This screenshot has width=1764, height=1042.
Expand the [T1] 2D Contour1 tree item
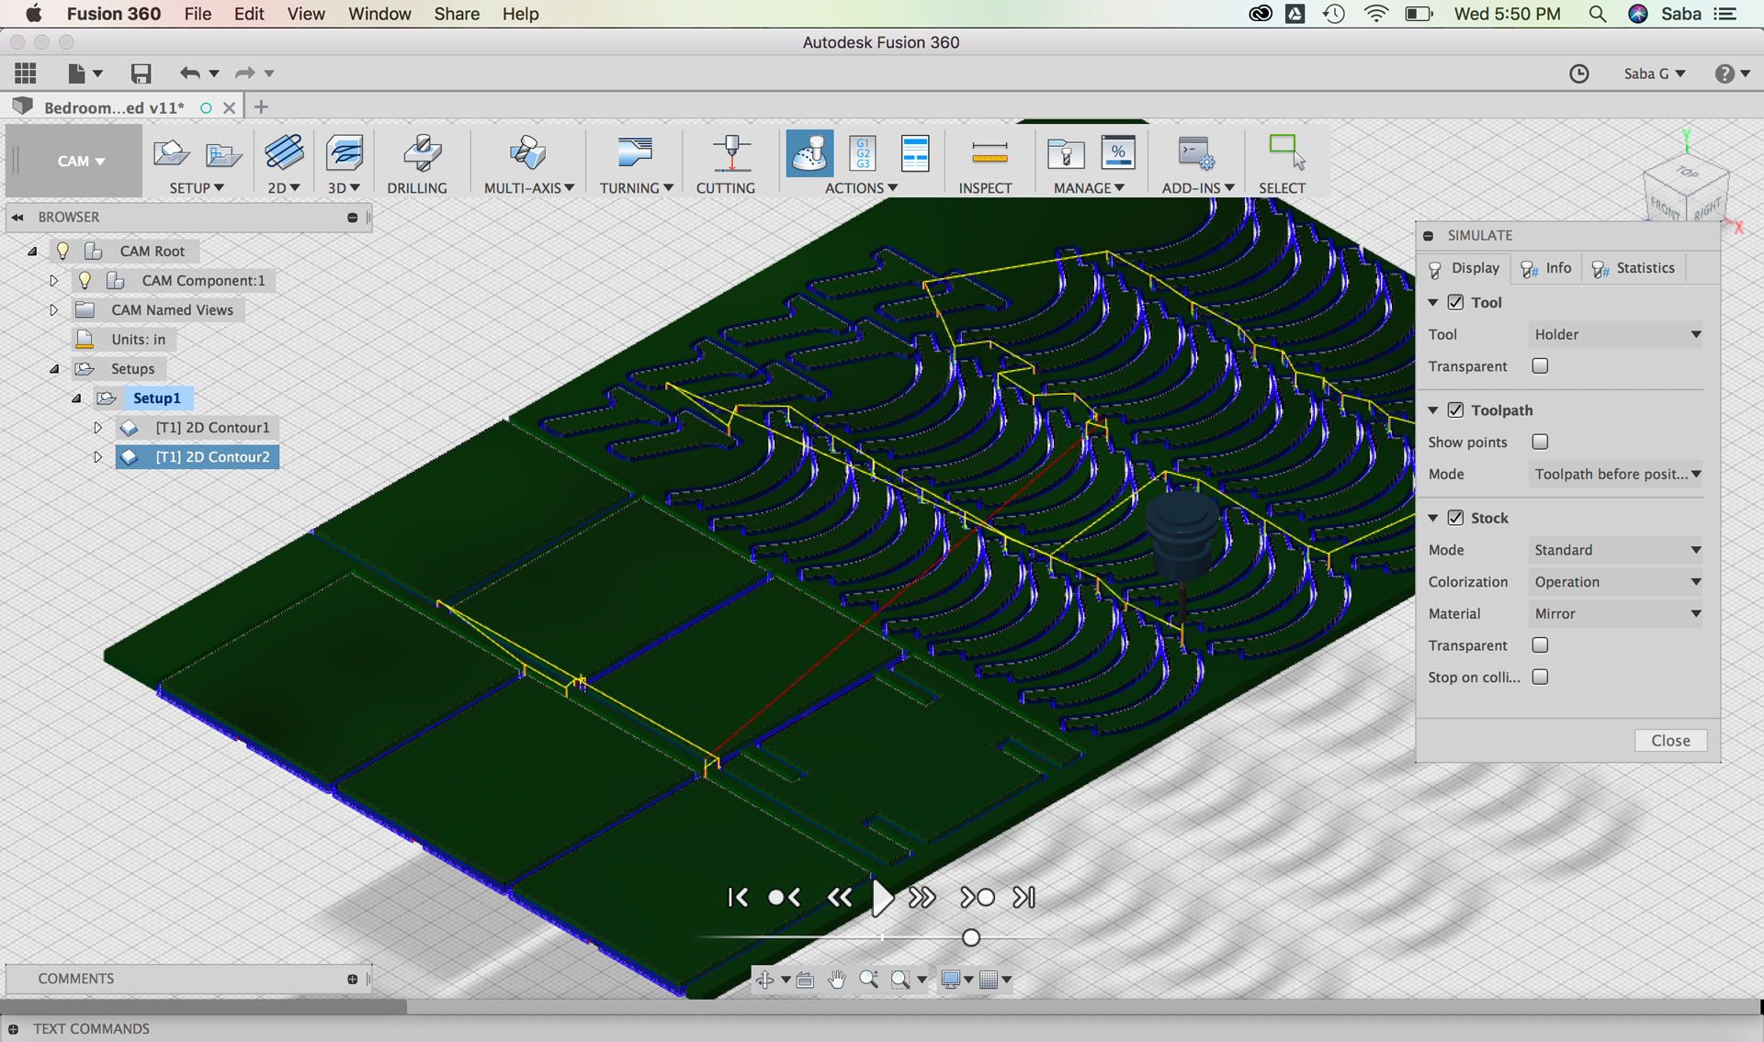point(98,428)
